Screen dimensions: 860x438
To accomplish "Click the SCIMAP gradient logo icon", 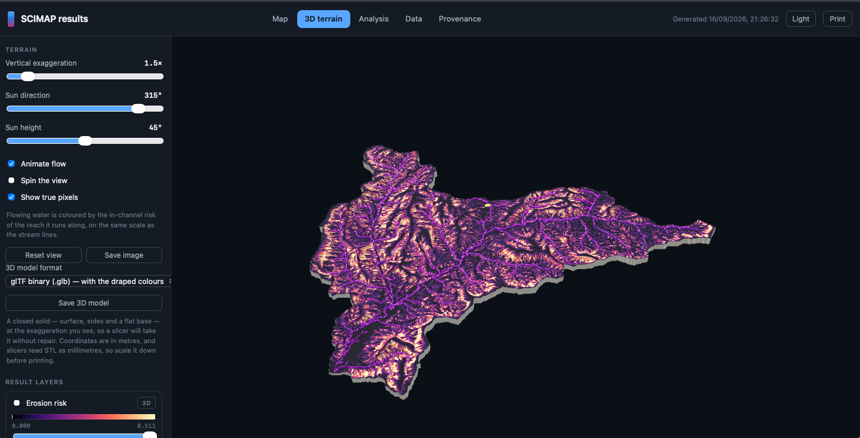I will click(11, 19).
